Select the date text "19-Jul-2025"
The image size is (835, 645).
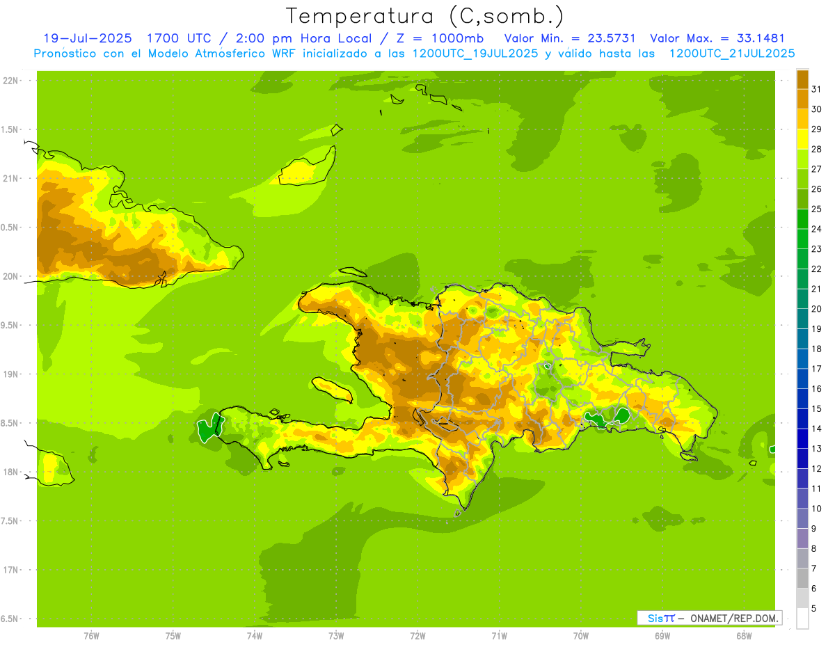click(88, 39)
